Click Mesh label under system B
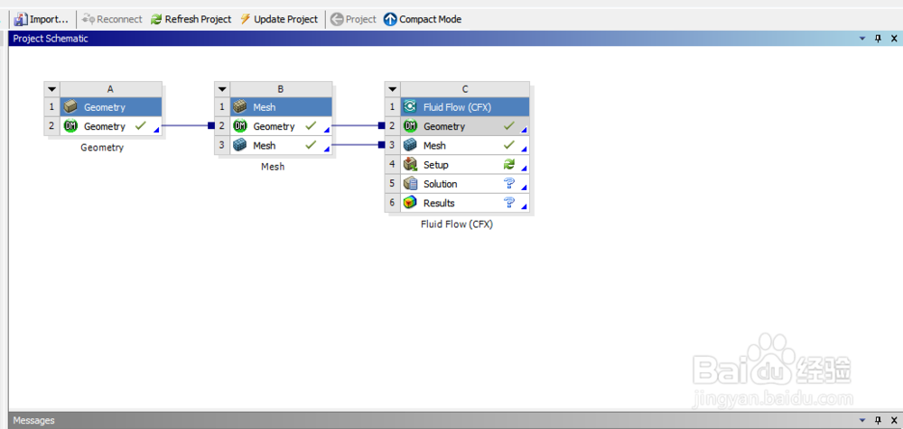 [273, 167]
